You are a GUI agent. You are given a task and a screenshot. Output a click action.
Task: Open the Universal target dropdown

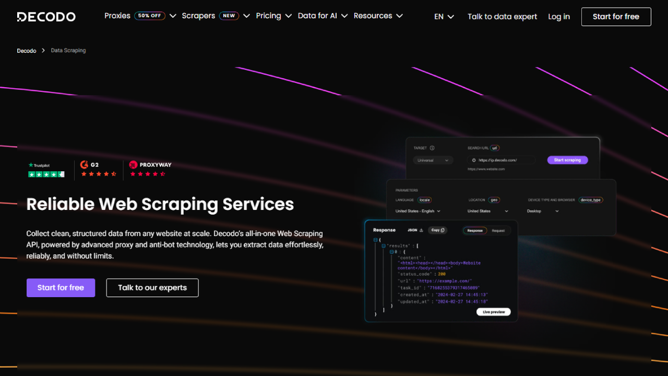point(433,160)
